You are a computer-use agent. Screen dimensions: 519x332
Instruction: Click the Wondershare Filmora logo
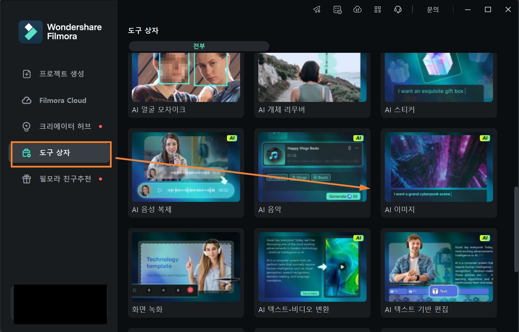click(x=60, y=32)
